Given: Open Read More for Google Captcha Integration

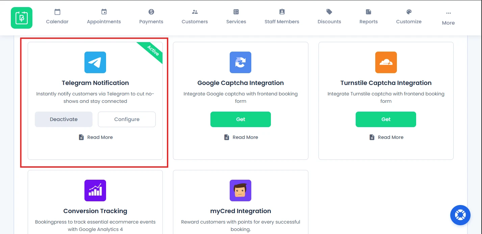Looking at the screenshot, I should pyautogui.click(x=241, y=137).
